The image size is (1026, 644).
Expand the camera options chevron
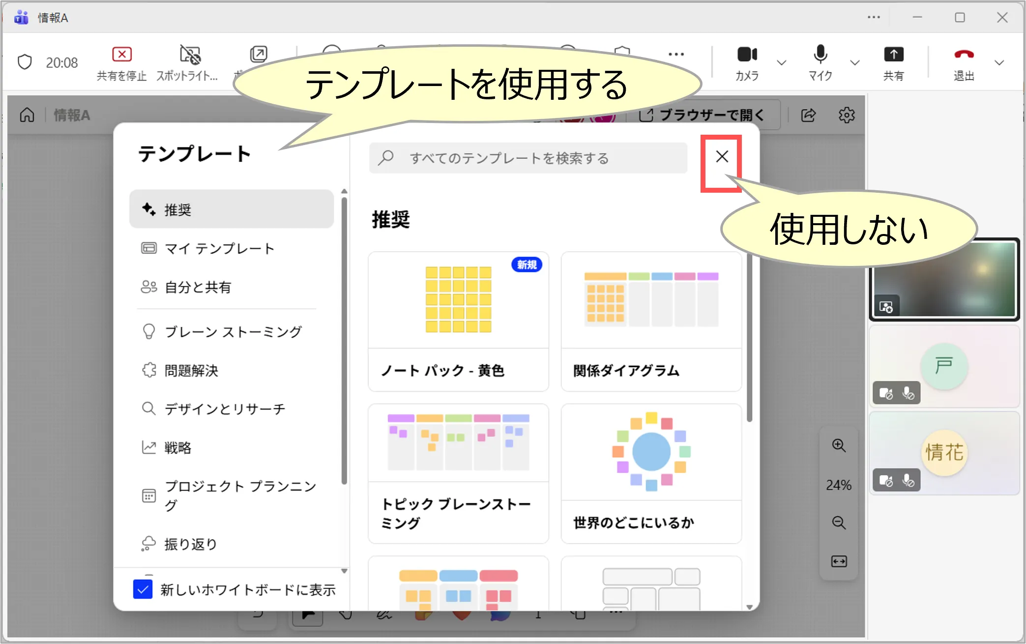click(x=781, y=62)
